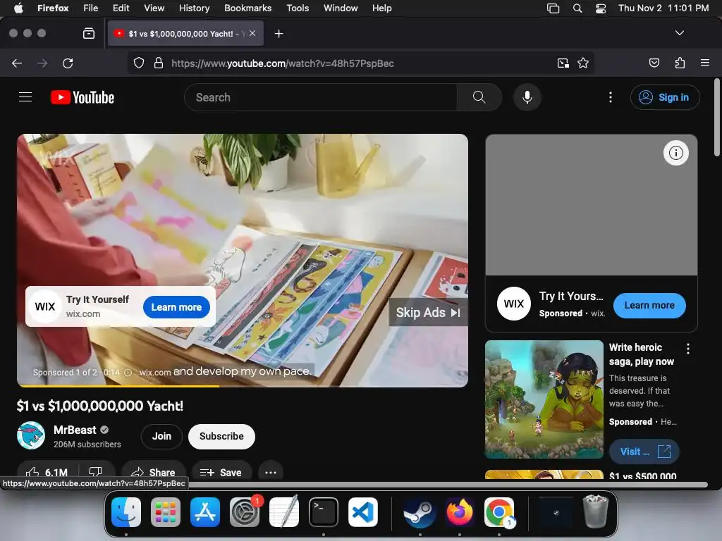Viewport: 722px width, 541px height.
Task: Click the gray sidebar Wix ad banner
Action: click(592, 205)
